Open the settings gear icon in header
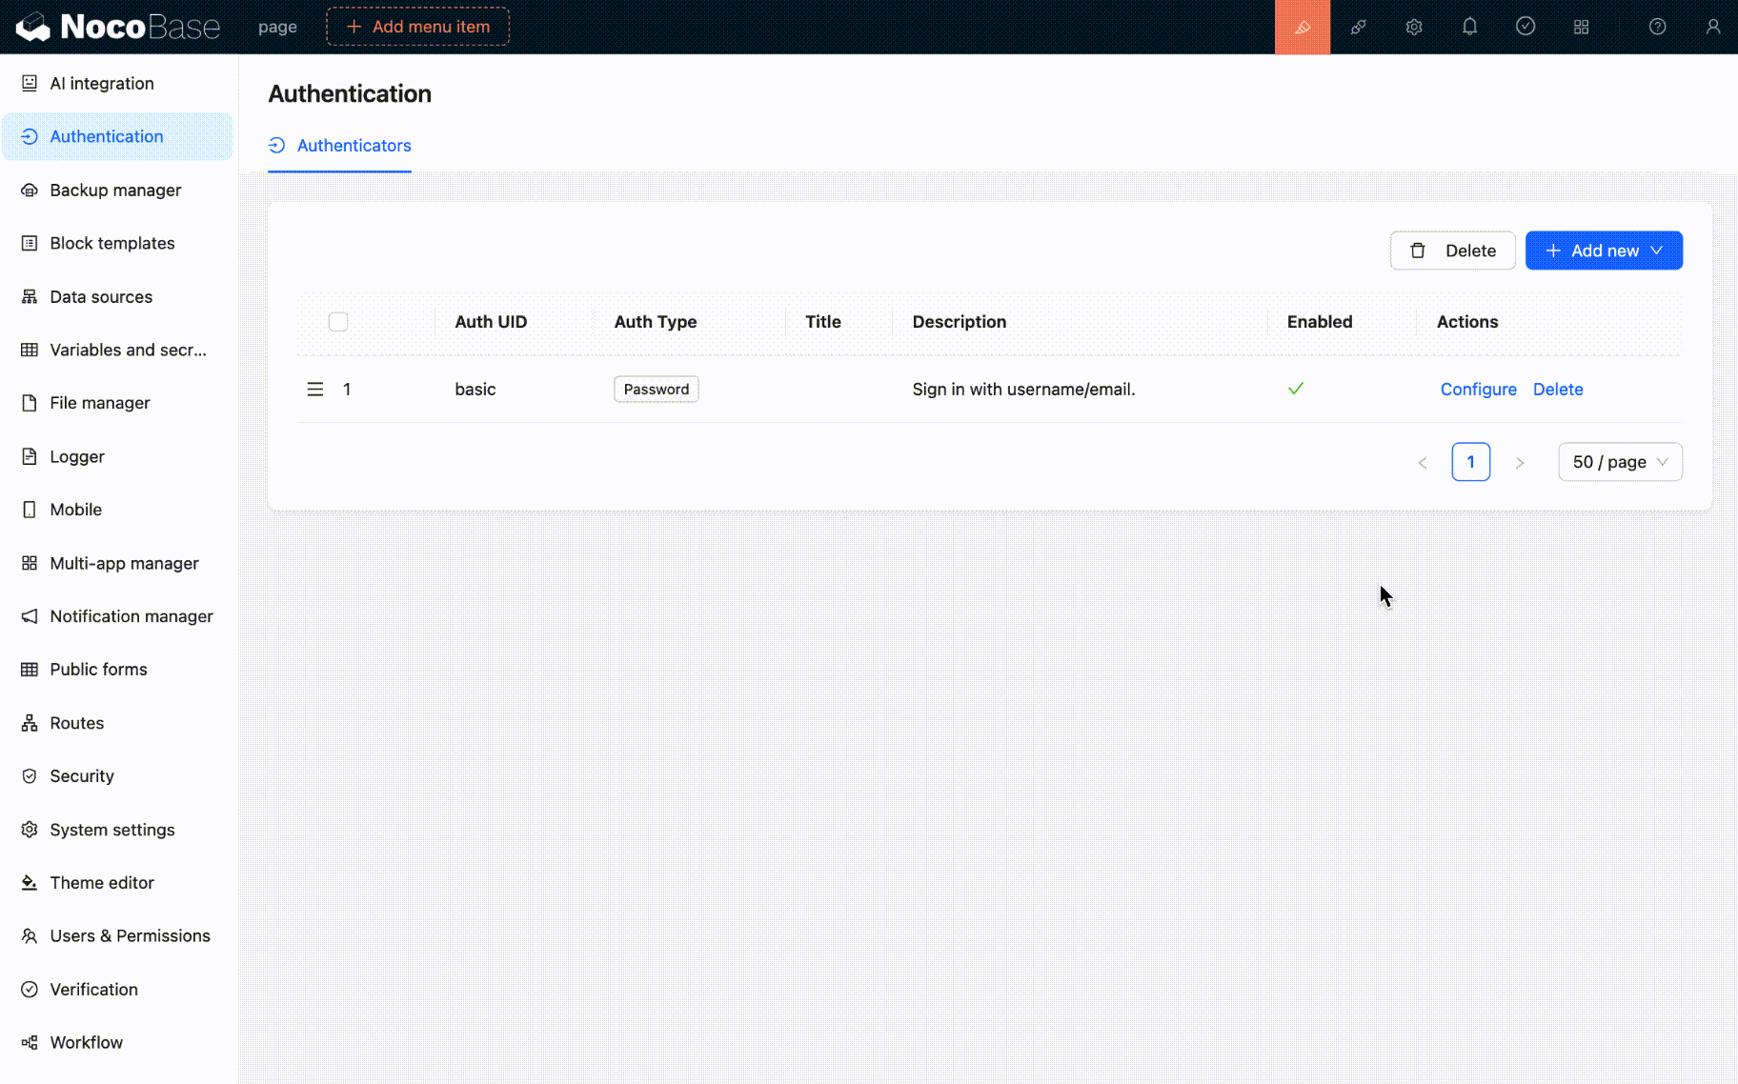1738x1084 pixels. 1414,27
